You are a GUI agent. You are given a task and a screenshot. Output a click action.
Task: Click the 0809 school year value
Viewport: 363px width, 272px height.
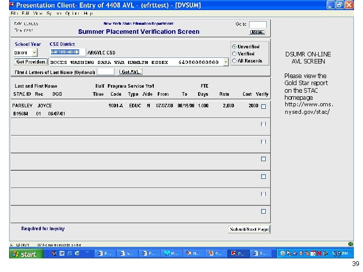[x=21, y=53]
